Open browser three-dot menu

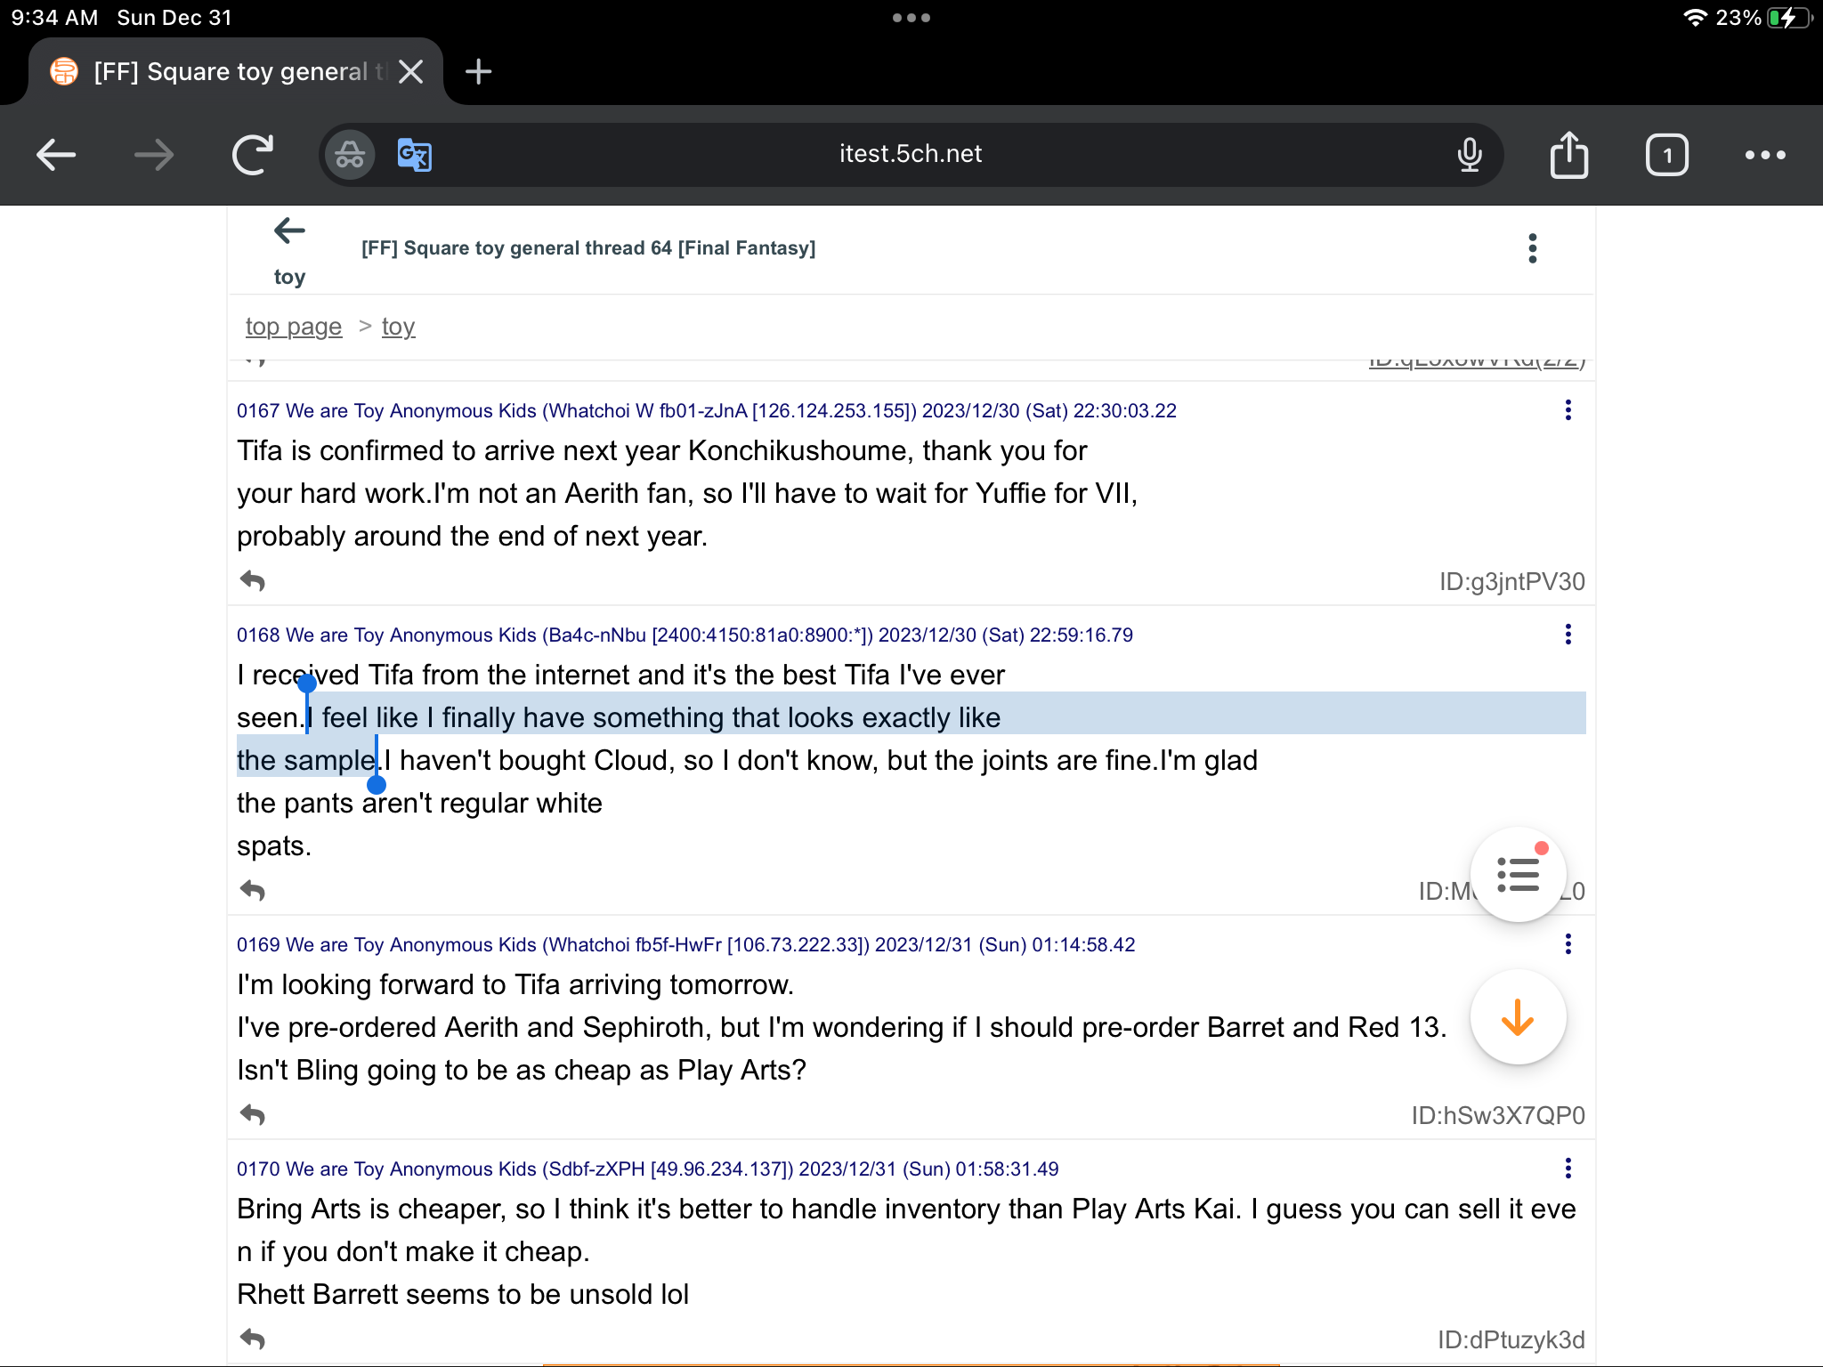[x=1764, y=155]
